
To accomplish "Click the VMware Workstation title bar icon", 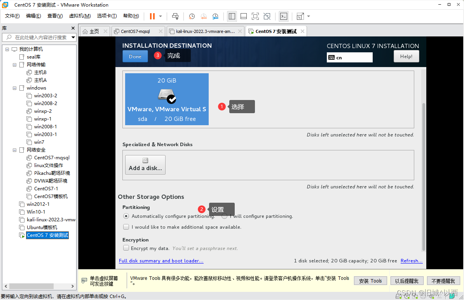I will click(5, 5).
